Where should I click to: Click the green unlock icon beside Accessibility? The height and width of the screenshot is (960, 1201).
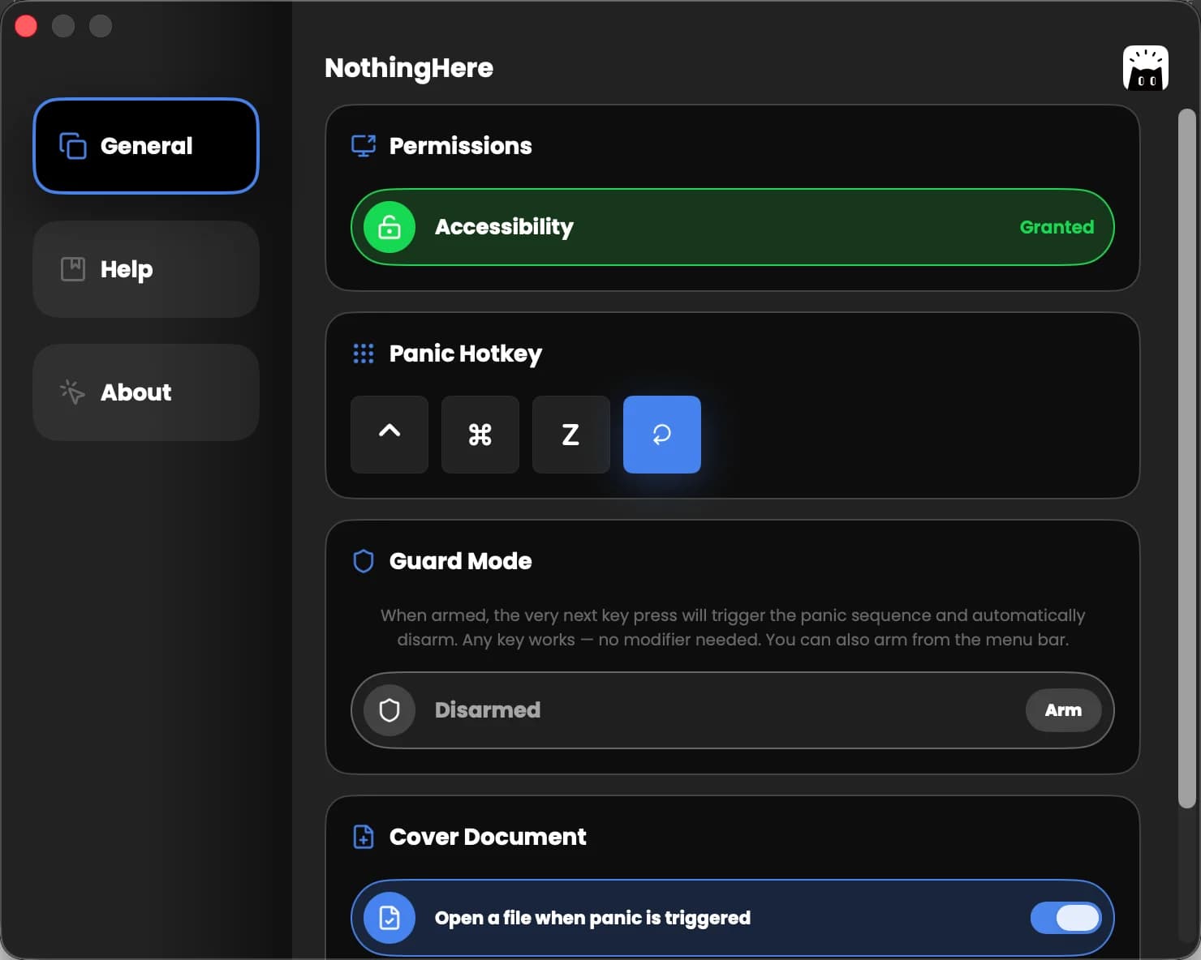389,227
